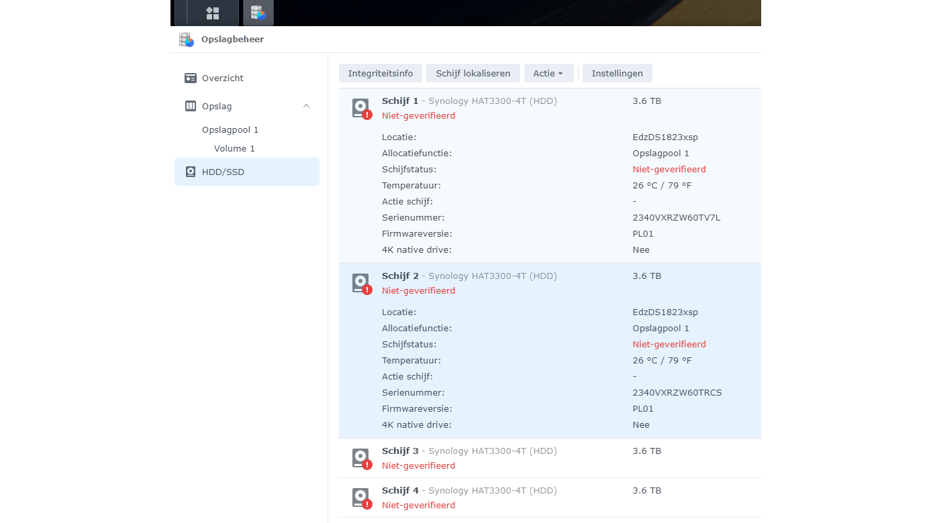The image size is (931, 523).
Task: Click the disk icon next to Schijf 4
Action: click(360, 497)
